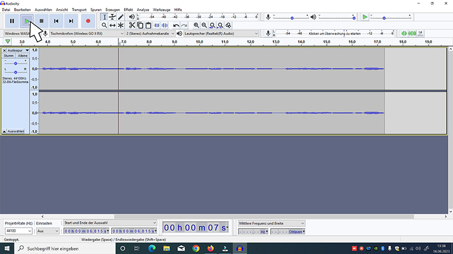Trim audio outside selection

point(157,25)
